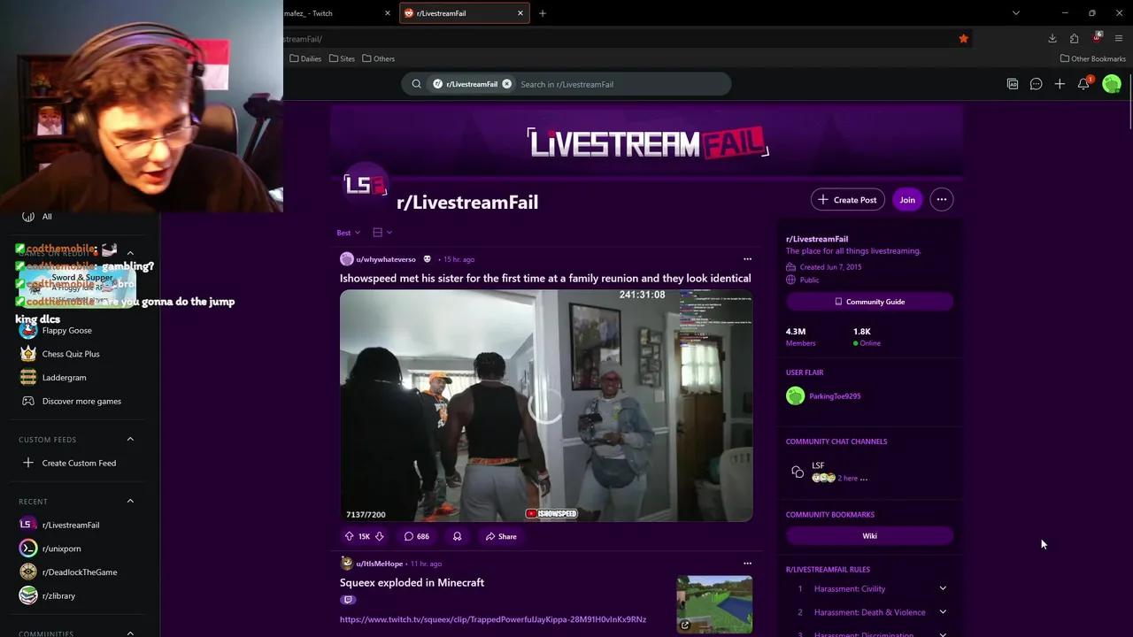Click the Create Post button
Viewport: 1133px width, 637px height.
coord(848,200)
